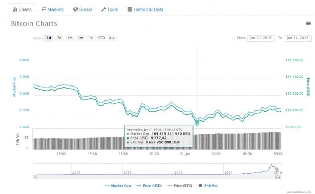This screenshot has height=194, width=315.
Task: Click the globe icon beside Social
Action: pyautogui.click(x=76, y=9)
